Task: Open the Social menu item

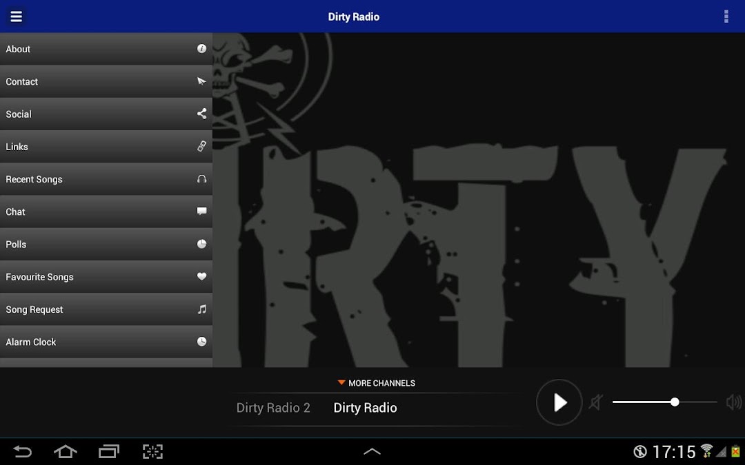Action: point(106,114)
